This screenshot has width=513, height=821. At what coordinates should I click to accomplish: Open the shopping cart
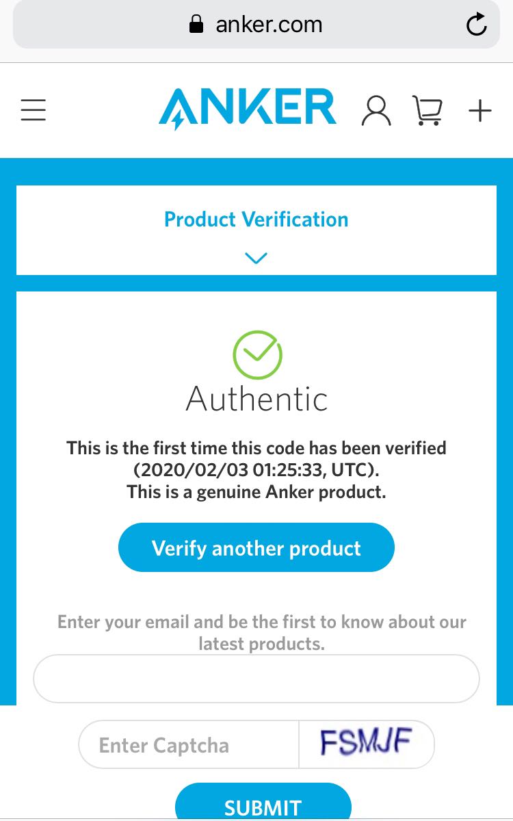click(428, 111)
